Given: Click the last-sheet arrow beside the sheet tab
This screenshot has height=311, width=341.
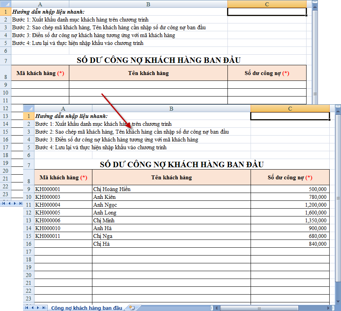Looking at the screenshot, I should (43, 308).
